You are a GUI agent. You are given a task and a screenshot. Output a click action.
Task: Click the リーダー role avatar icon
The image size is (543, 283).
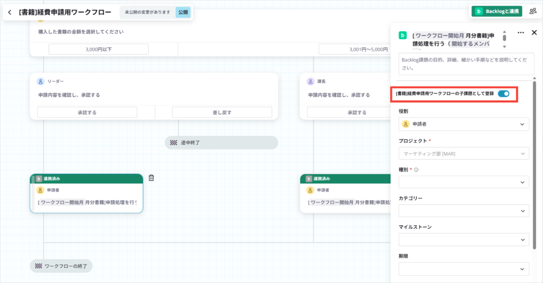click(x=40, y=82)
